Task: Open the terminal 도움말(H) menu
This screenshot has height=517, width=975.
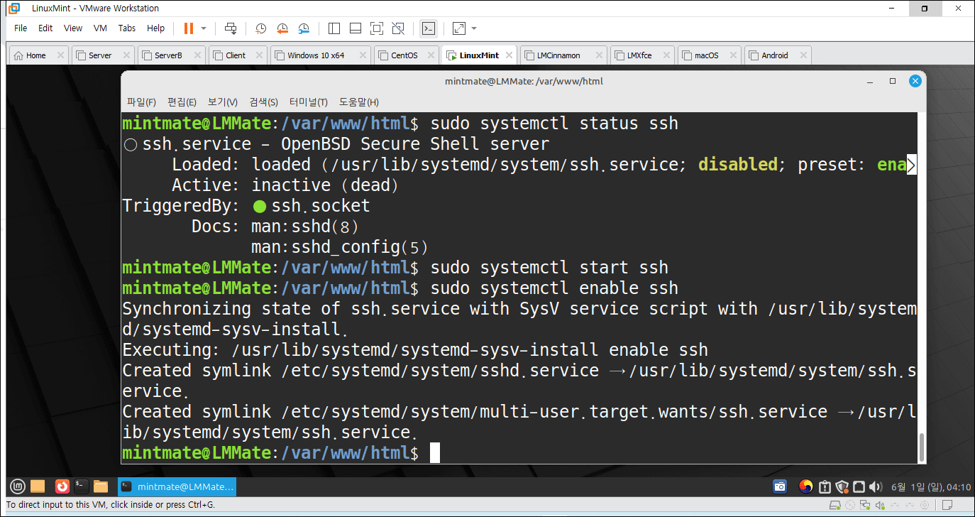Action: pos(358,102)
